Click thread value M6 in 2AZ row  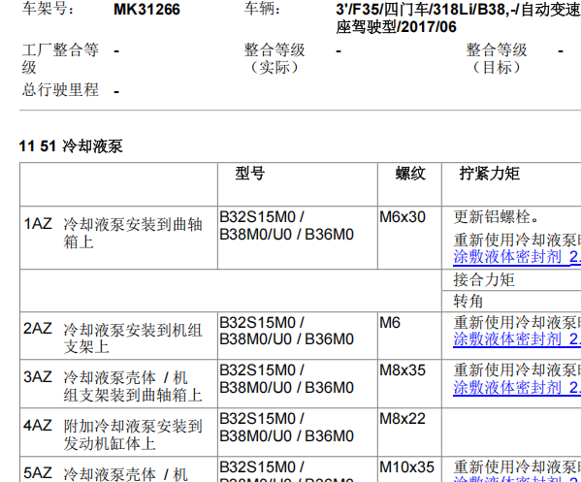click(390, 323)
